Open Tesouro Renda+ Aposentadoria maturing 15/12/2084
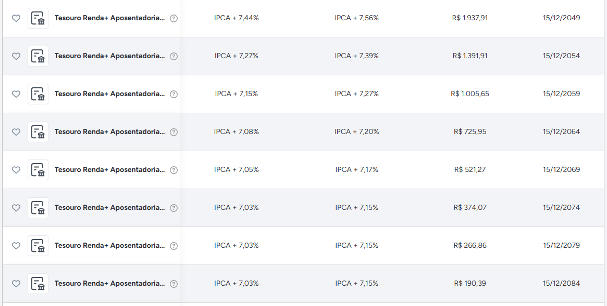 pos(109,283)
